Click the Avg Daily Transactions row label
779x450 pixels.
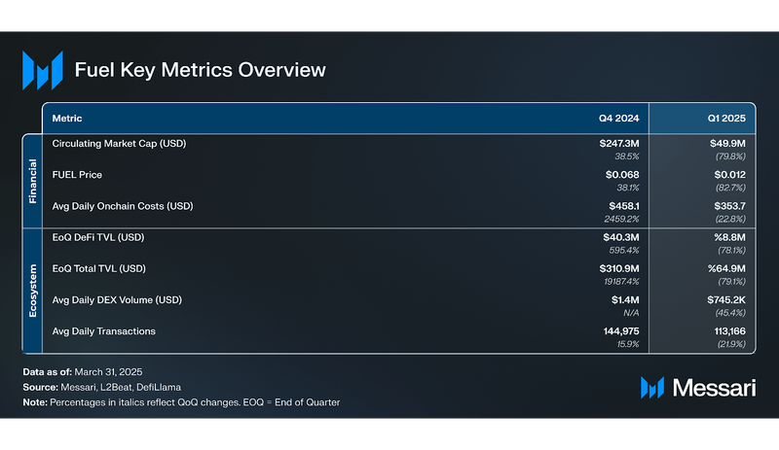click(x=103, y=331)
